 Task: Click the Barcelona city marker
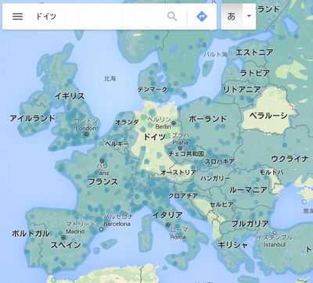tap(101, 230)
